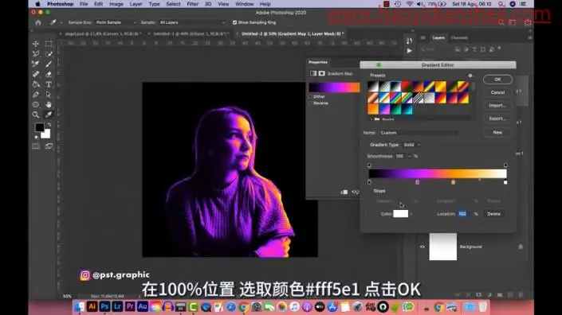The image size is (562, 315).
Task: Toggle Quick Mask mode in toolbar
Action: 36,146
